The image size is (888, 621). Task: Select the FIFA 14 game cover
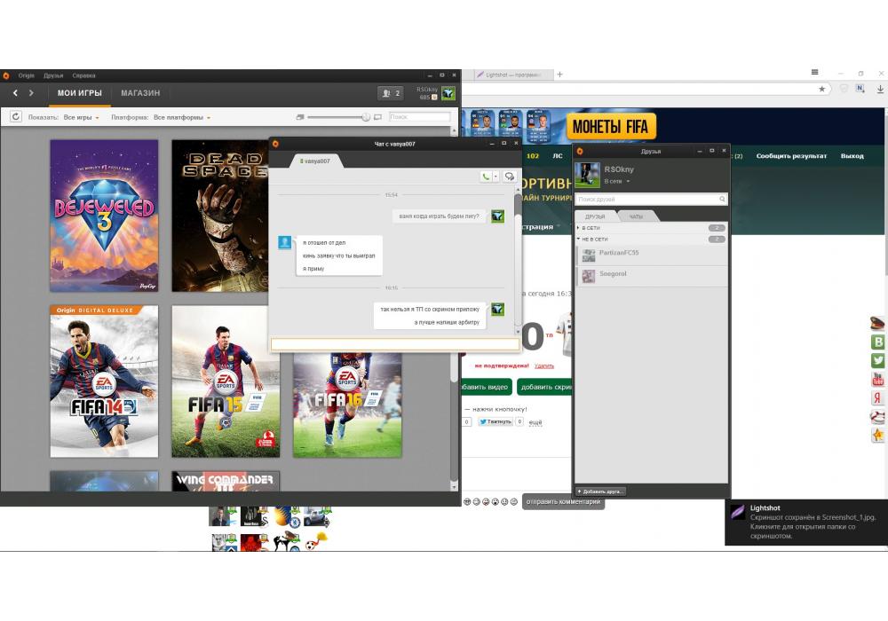pos(104,381)
